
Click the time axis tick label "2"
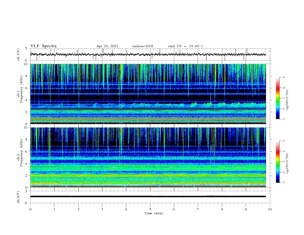[x=78, y=209]
